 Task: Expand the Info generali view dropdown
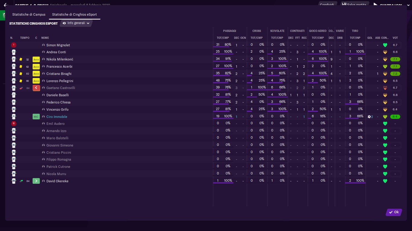coord(76,23)
